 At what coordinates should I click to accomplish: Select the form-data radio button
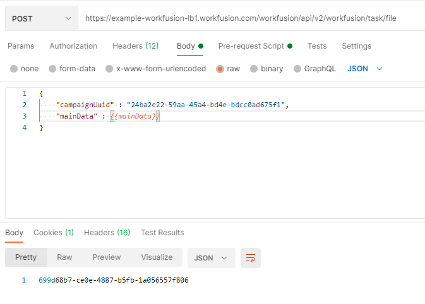point(52,69)
